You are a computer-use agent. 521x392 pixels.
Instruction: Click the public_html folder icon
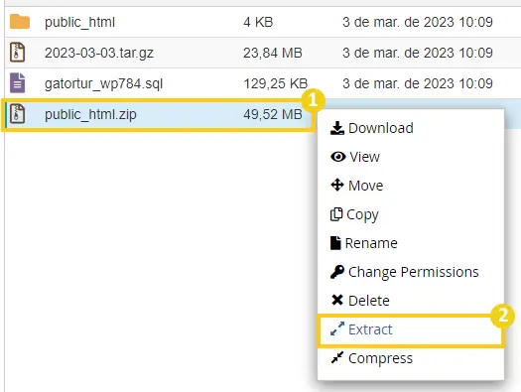point(20,22)
